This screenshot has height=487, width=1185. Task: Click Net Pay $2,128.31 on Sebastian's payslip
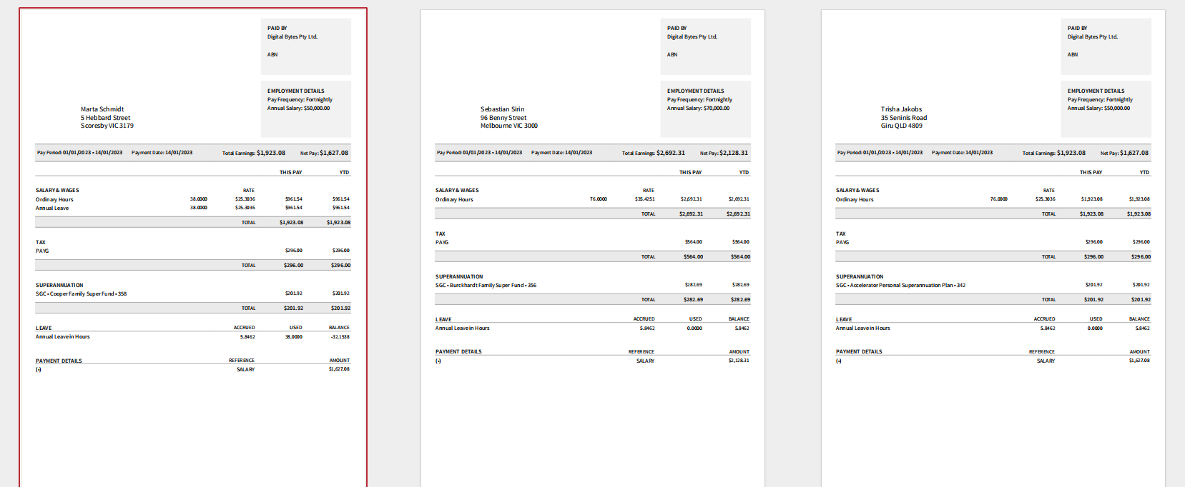click(724, 153)
